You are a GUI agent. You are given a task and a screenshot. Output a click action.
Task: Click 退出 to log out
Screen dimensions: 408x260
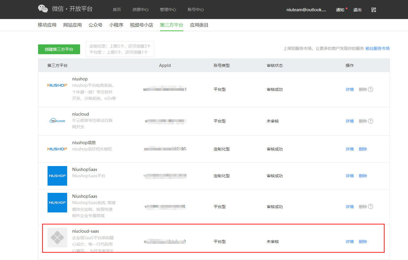tap(357, 10)
